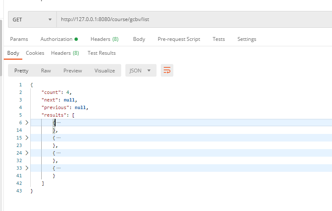332x211 pixels.
Task: Open the request Headers (8) tab
Action: click(x=104, y=39)
